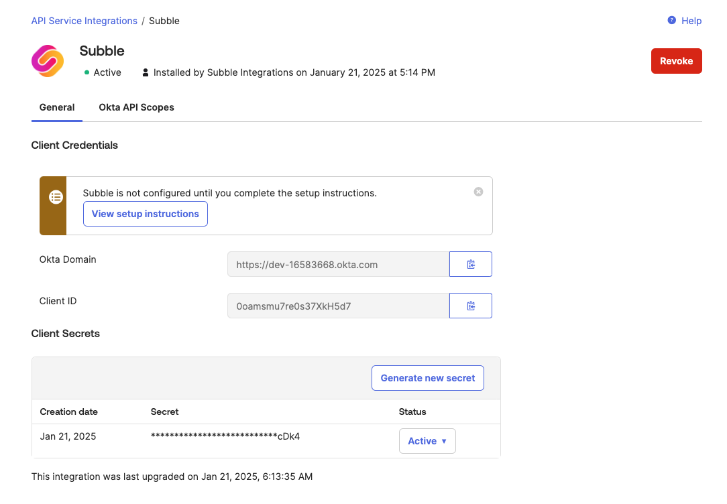727x504 pixels.
Task: Copy the Okta Domain to clipboard
Action: point(471,264)
